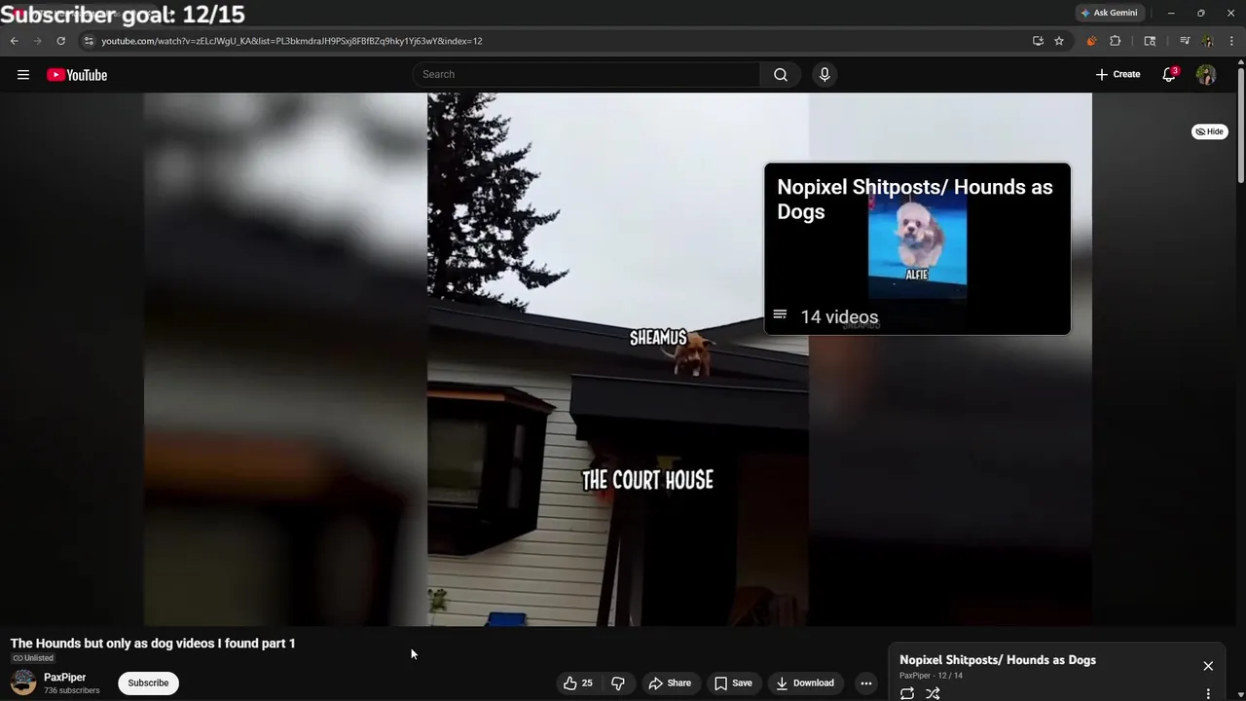Open the YouTube guide hamburger menu
The height and width of the screenshot is (701, 1246).
click(23, 75)
